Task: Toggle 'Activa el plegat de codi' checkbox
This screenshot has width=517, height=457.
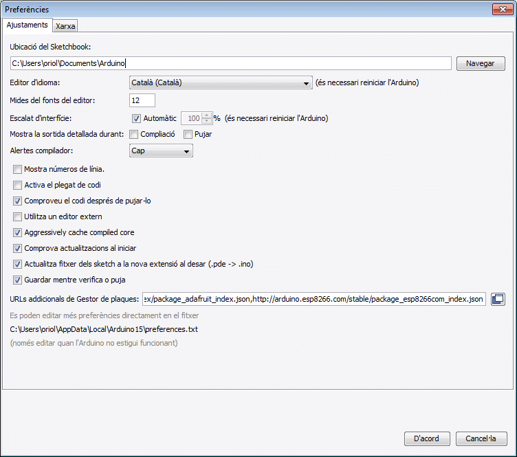Action: (18, 185)
